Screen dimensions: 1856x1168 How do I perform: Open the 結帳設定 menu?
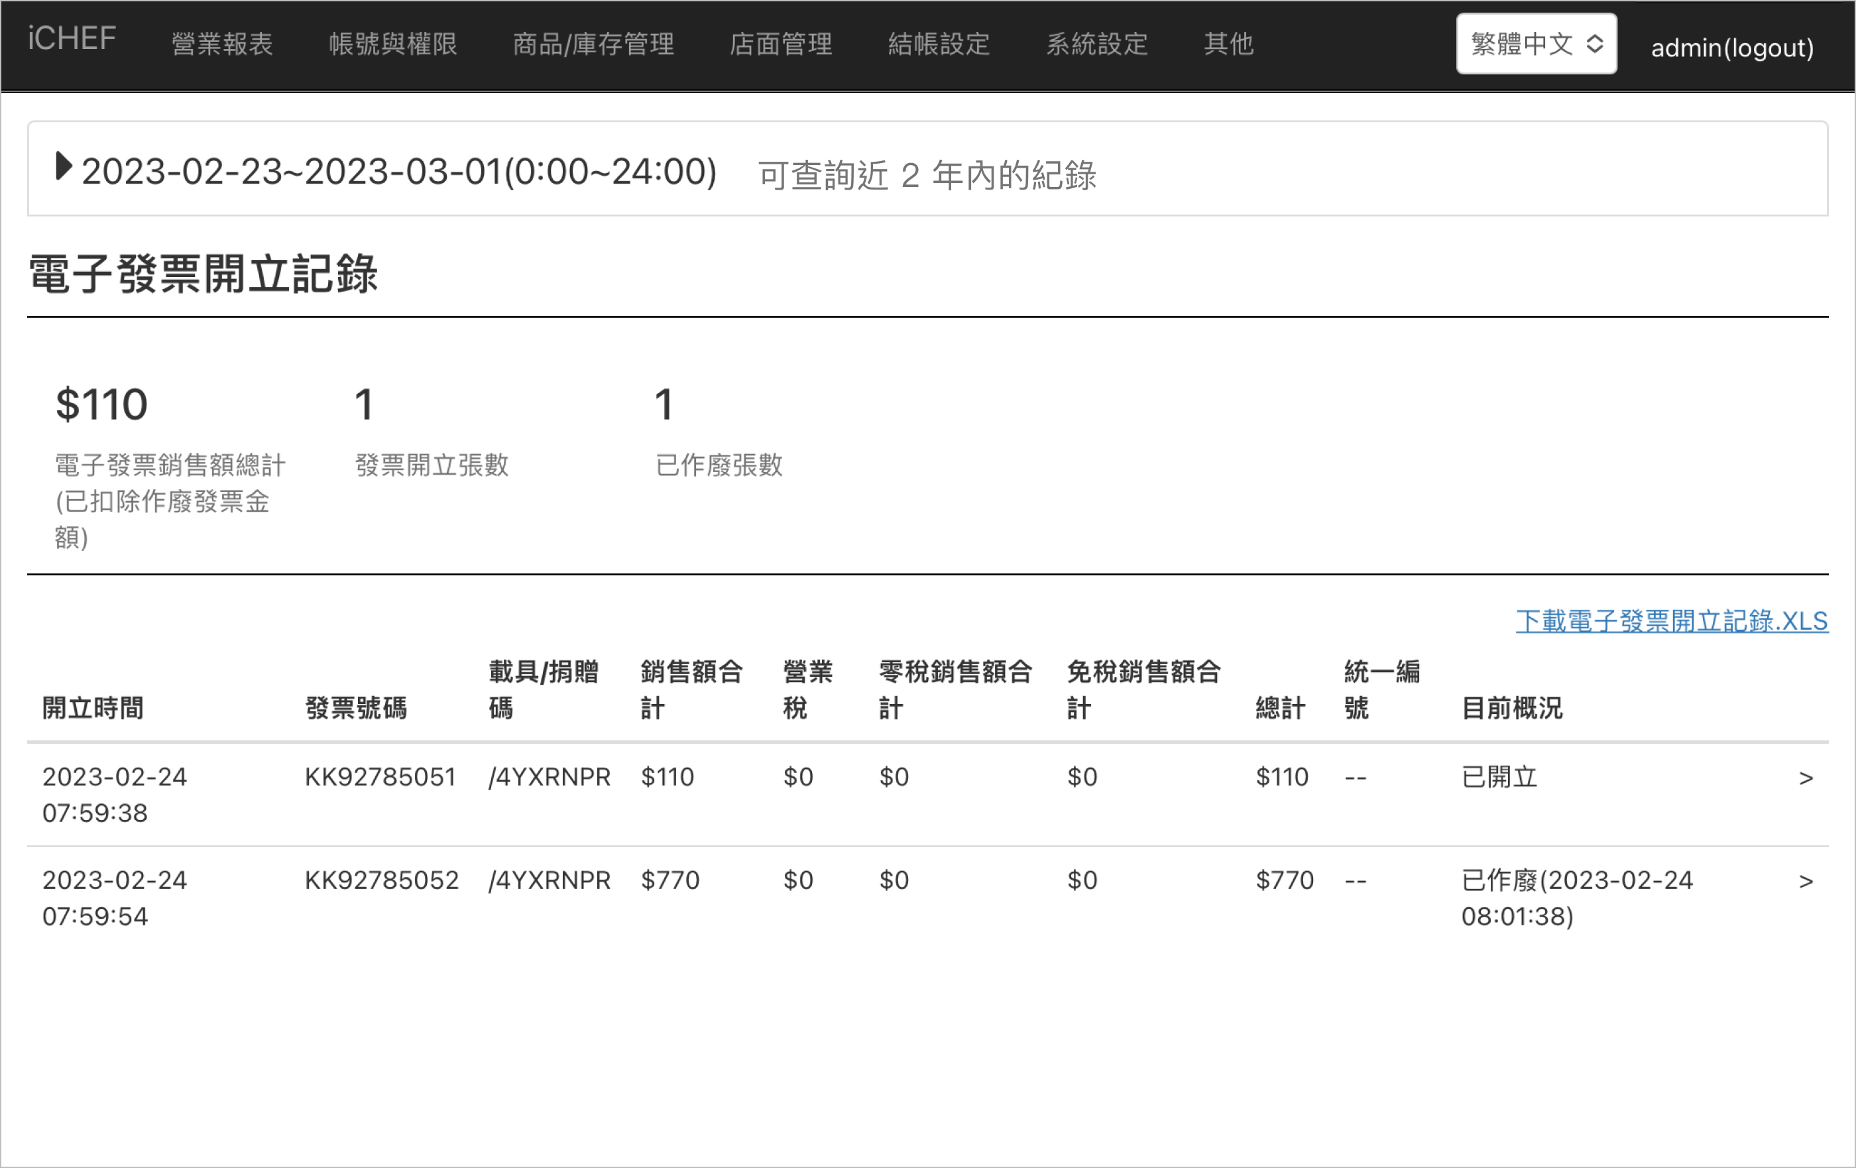[x=938, y=44]
